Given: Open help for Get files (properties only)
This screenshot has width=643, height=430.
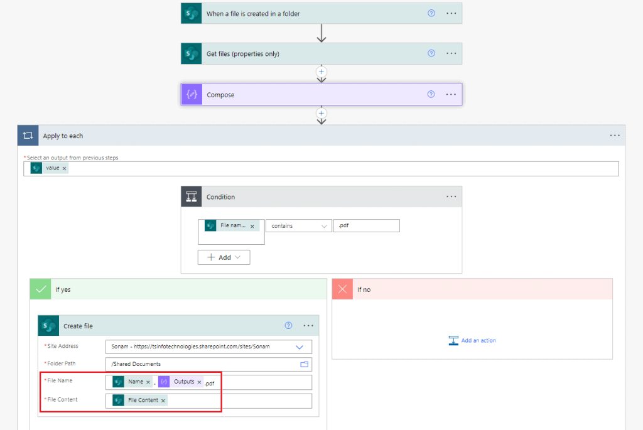Looking at the screenshot, I should click(x=431, y=53).
